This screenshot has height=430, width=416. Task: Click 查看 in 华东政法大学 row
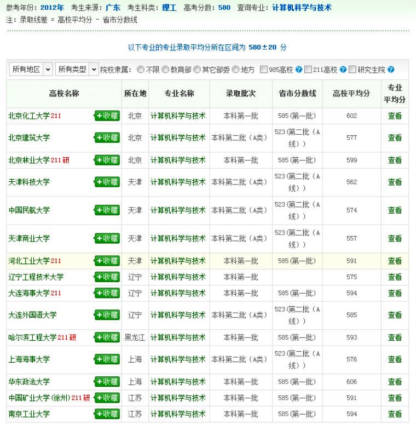click(395, 381)
